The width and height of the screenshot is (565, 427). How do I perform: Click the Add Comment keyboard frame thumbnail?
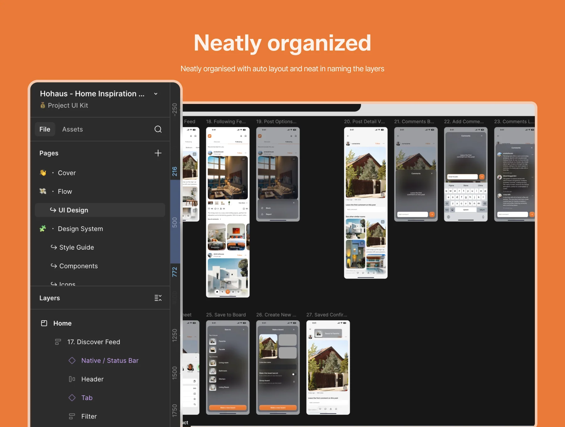click(466, 174)
